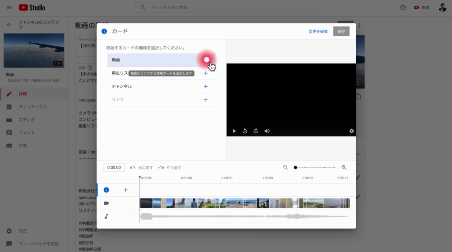This screenshot has height=252, width=452.
Task: Open the sidebar video thumbnail
Action: point(34,50)
